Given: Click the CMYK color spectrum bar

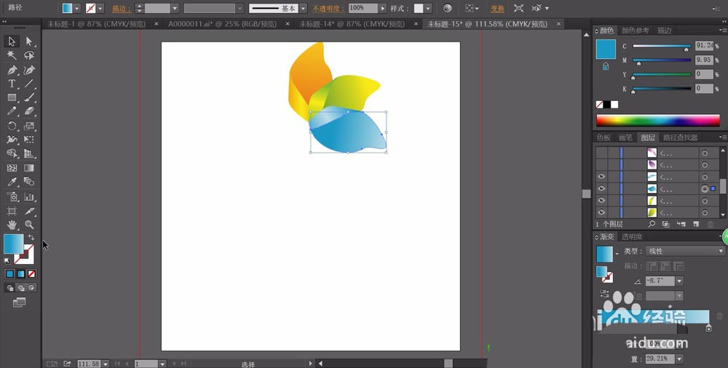Looking at the screenshot, I should [658, 120].
